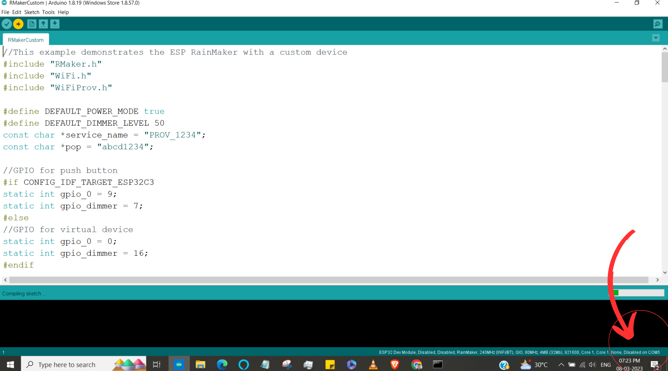Open the Snipping Tool taskbar icon

[x=287, y=364]
